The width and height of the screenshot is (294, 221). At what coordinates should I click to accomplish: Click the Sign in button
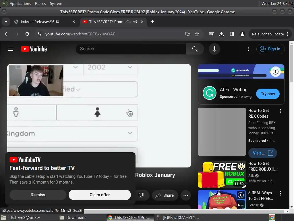click(270, 49)
